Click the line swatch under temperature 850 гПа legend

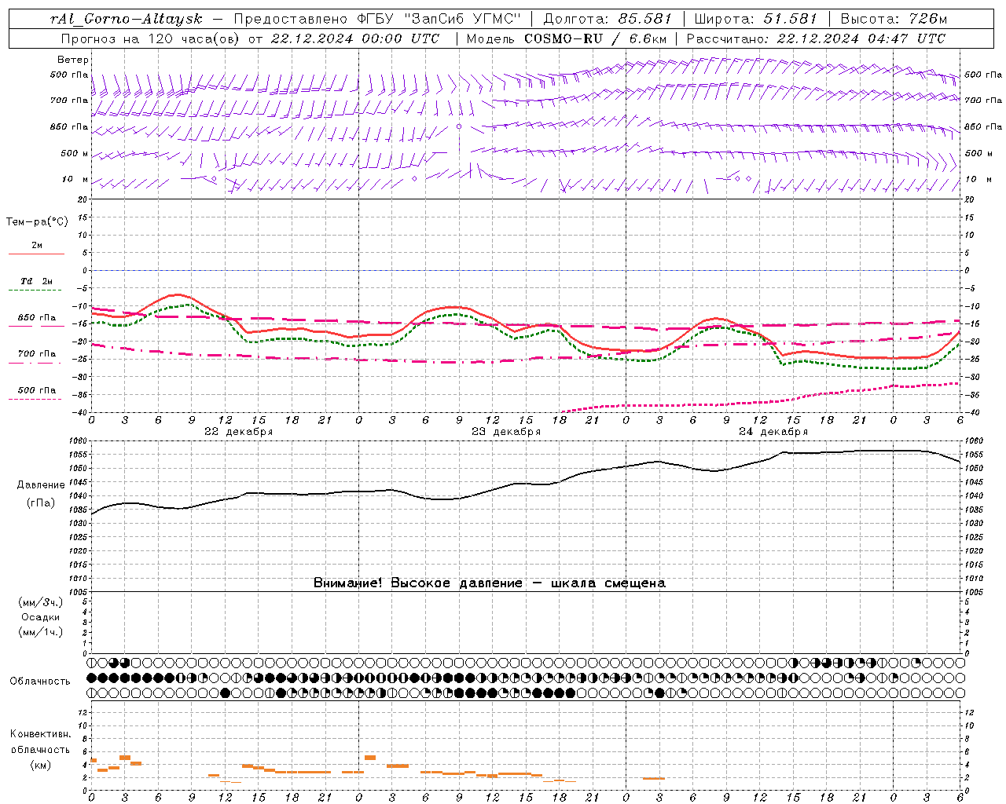[x=36, y=327]
